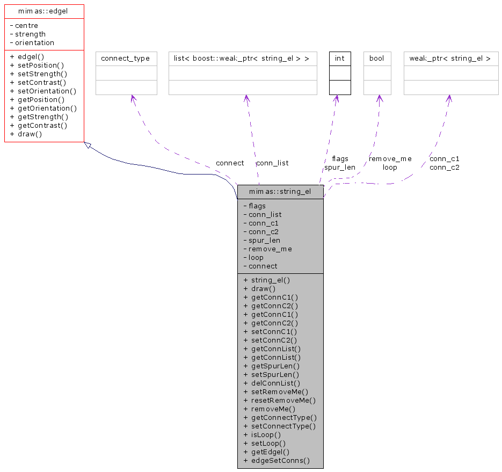Click the connect edge label
502x472 pixels.
click(x=229, y=163)
